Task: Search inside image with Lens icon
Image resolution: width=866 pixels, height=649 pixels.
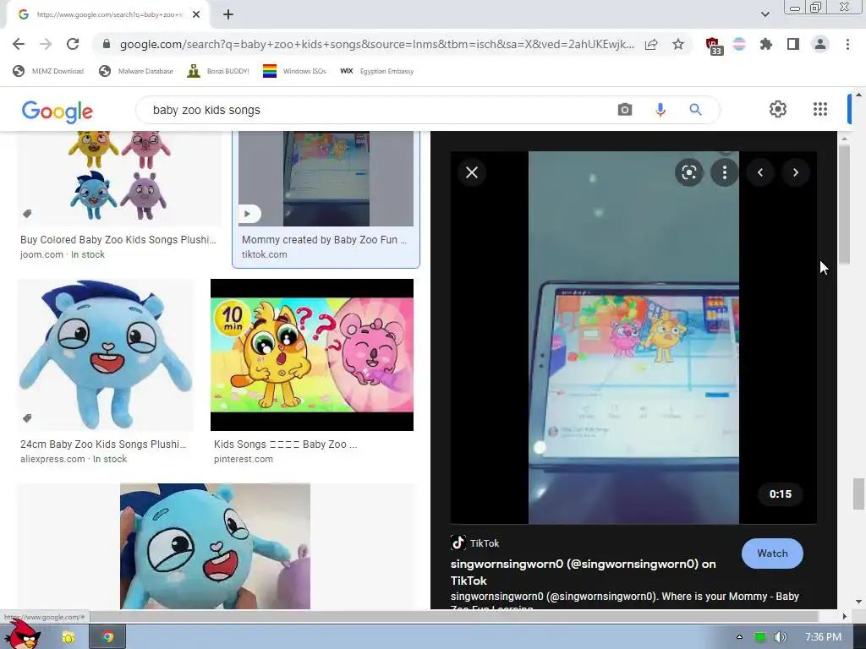Action: coord(688,172)
